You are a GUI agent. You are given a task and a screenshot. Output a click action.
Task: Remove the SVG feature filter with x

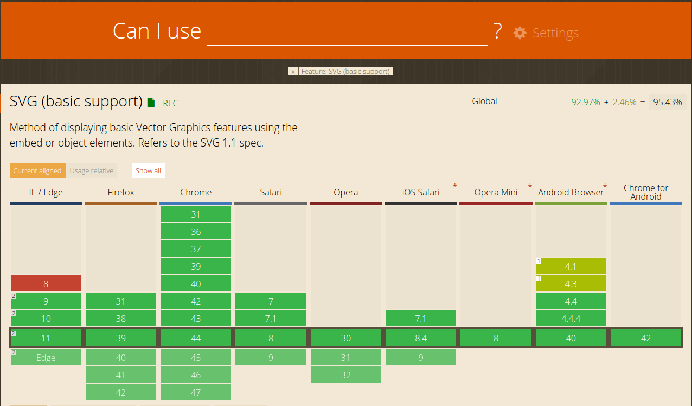click(293, 71)
